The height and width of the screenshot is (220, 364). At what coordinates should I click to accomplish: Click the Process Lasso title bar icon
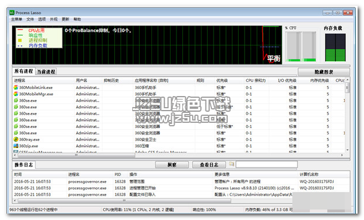(12, 13)
